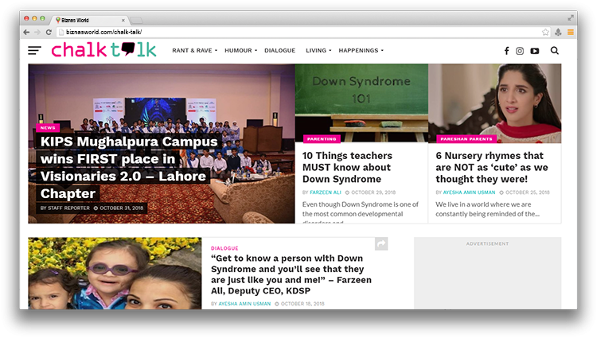Visit the Facebook page icon
Viewport: 597px width, 338px height.
506,51
